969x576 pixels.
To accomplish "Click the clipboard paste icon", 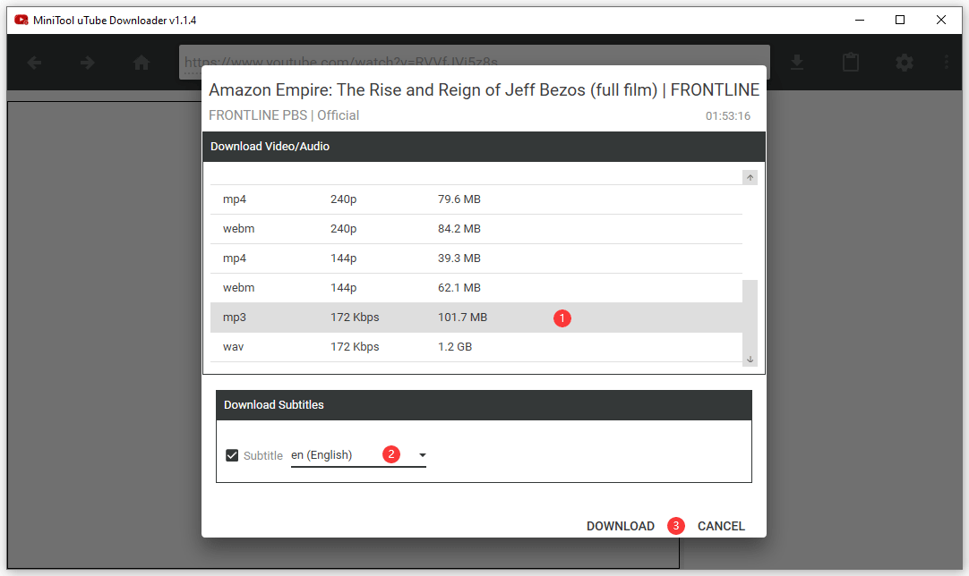I will pyautogui.click(x=851, y=63).
